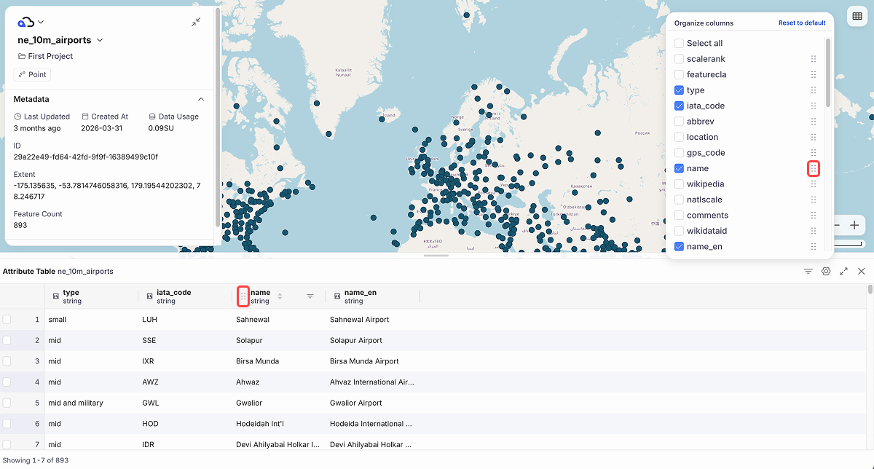The image size is (874, 469).
Task: Click Reset to default link
Action: pos(802,23)
